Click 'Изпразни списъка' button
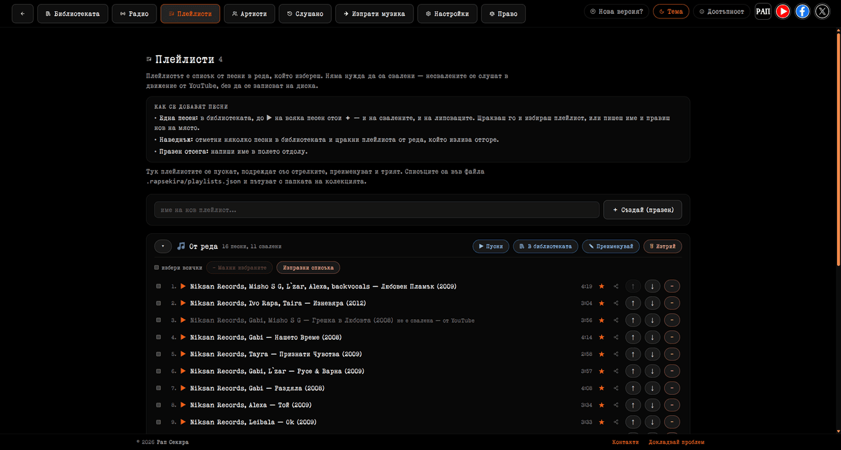This screenshot has height=450, width=841. tap(309, 268)
